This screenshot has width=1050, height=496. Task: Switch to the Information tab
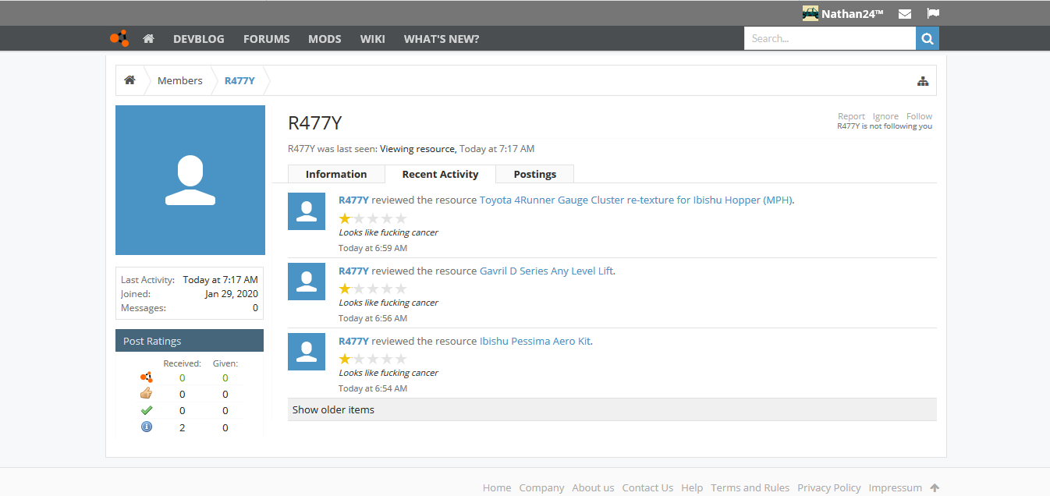click(336, 174)
